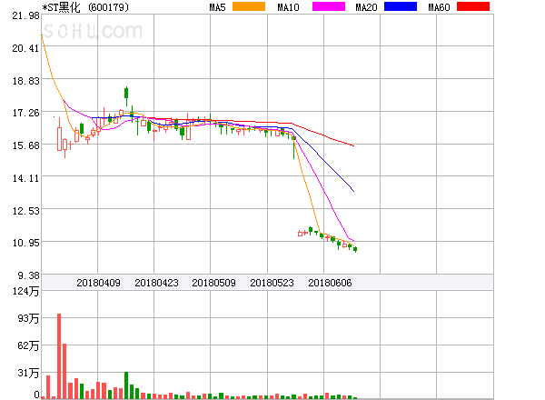The image size is (545, 400).
Task: Click the 21.98 price axis label
Action: [x=25, y=15]
